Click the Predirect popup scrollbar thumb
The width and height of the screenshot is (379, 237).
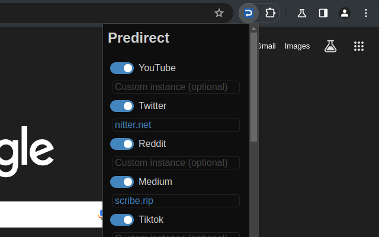[253, 87]
